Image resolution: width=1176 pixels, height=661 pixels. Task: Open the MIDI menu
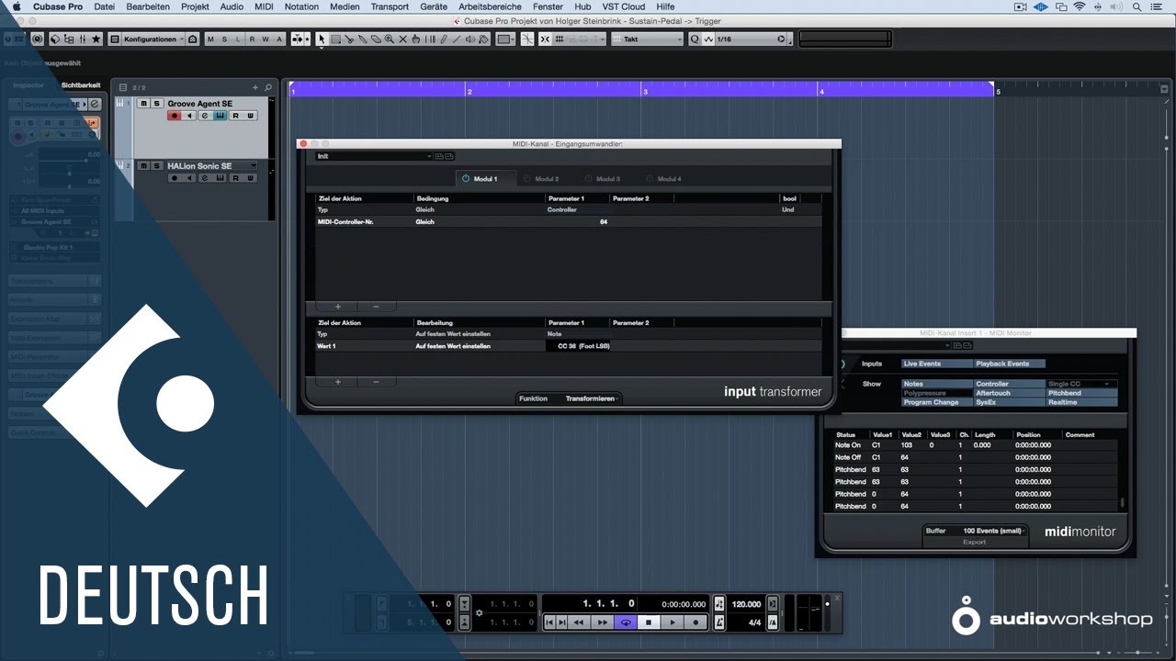[x=264, y=6]
